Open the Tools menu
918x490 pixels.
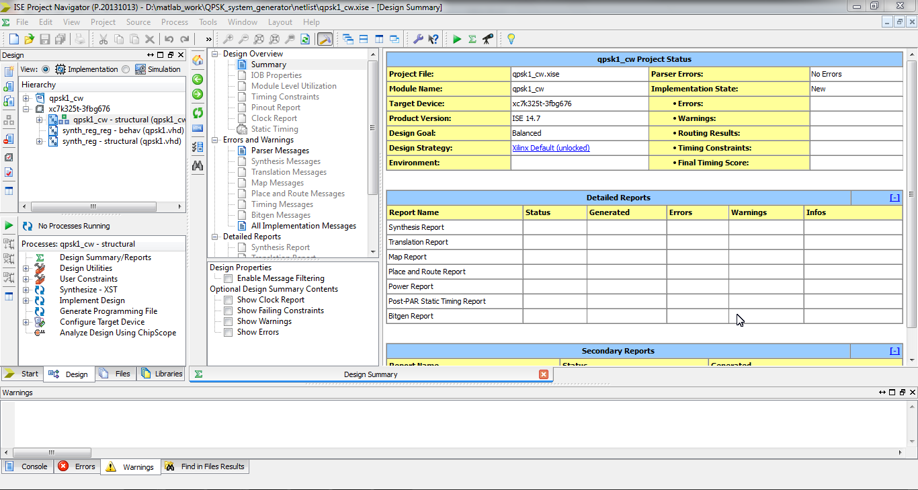tap(208, 22)
